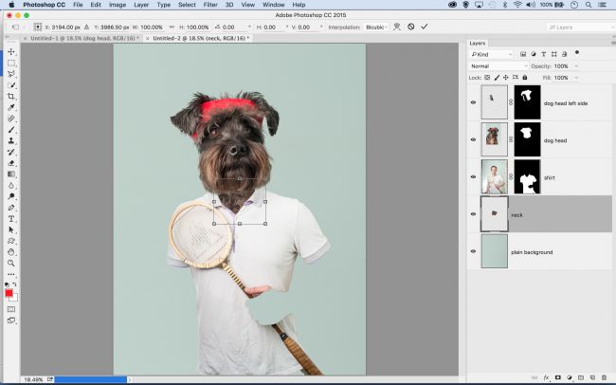This screenshot has height=385, width=616.
Task: Expand the layer Kind filter dropdown
Action: (492, 54)
